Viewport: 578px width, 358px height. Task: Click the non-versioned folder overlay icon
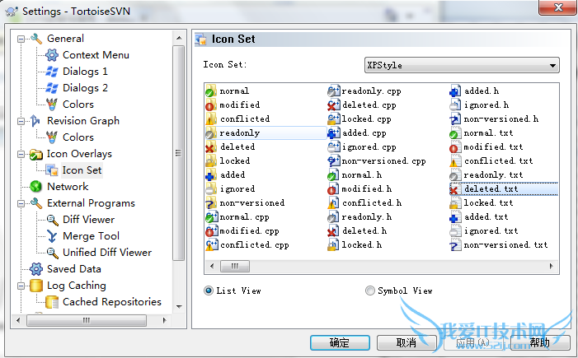click(210, 202)
